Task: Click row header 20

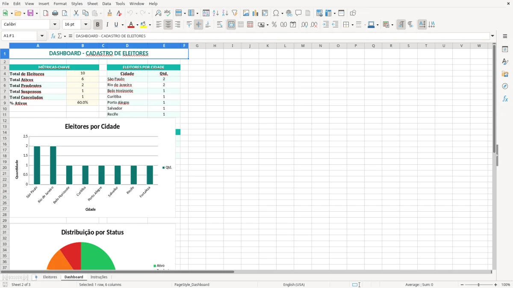Action: tap(5, 168)
